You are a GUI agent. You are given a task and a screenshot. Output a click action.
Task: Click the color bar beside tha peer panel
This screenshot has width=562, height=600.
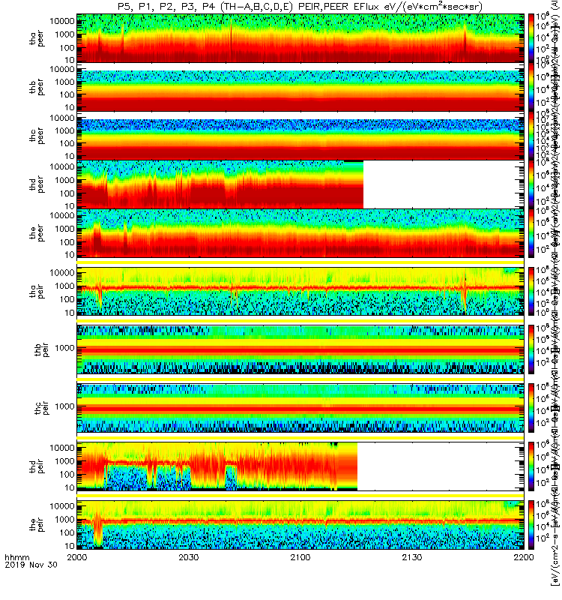[x=531, y=38]
